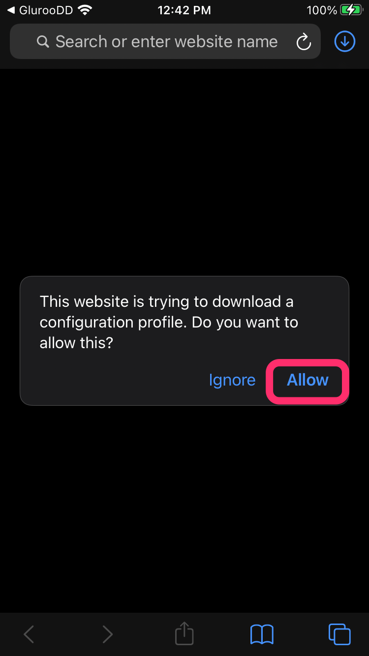The width and height of the screenshot is (369, 656).
Task: Tap the 12:42 PM clock
Action: click(x=184, y=10)
